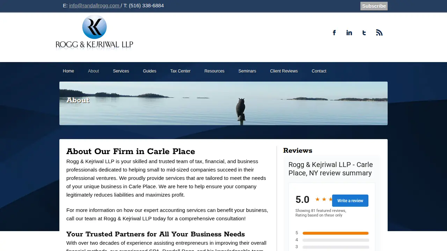Image resolution: width=447 pixels, height=251 pixels.
Task: Click the Subscribe button
Action: (x=374, y=6)
